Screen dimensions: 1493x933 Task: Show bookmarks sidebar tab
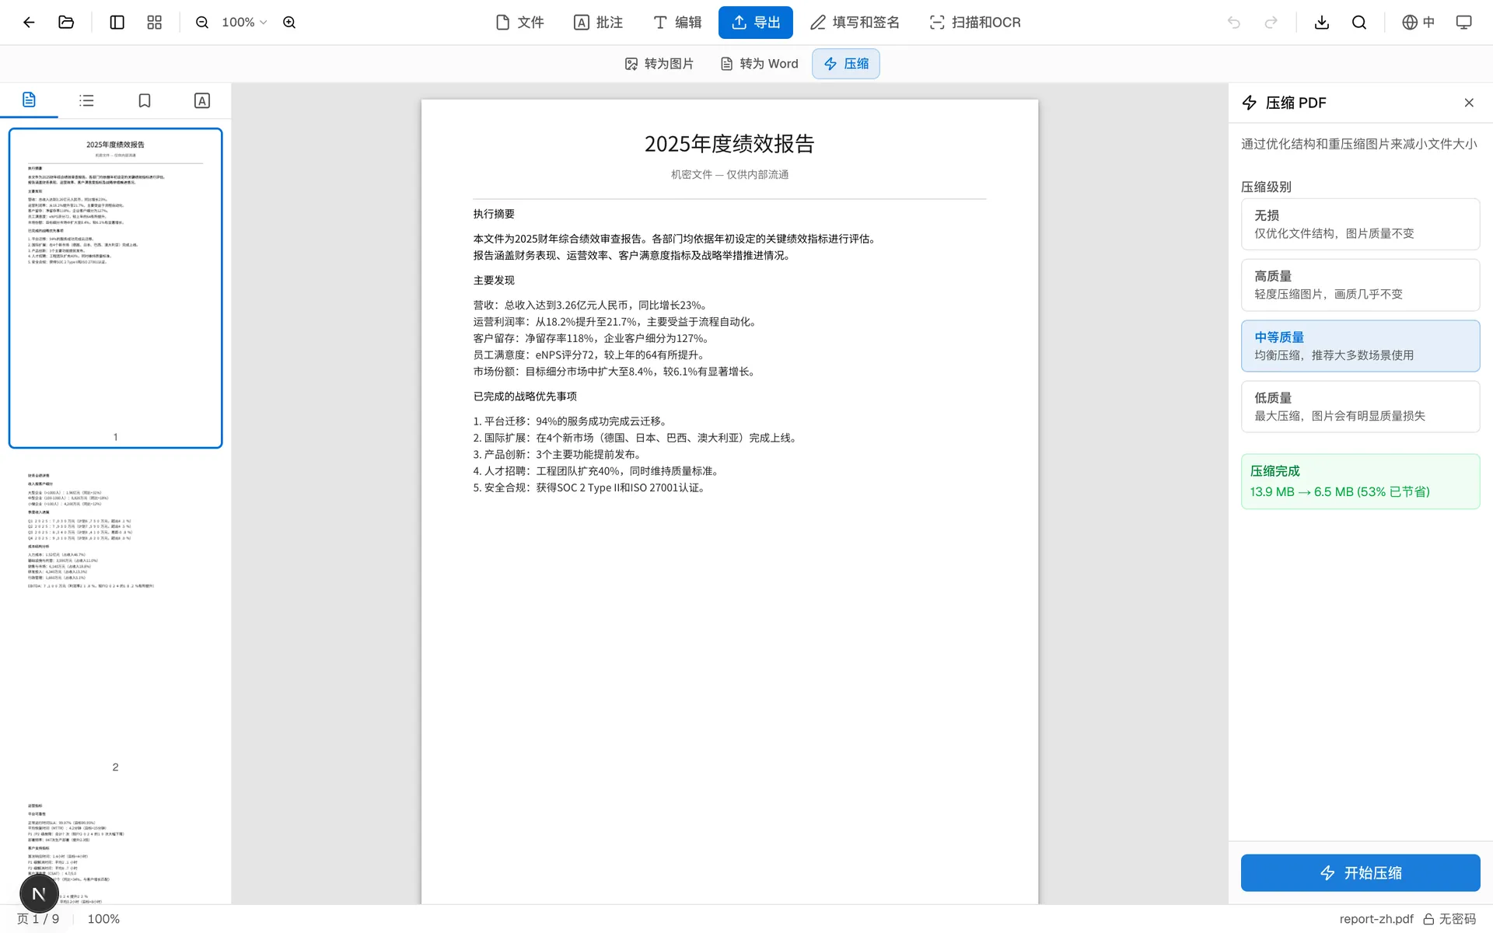145,100
